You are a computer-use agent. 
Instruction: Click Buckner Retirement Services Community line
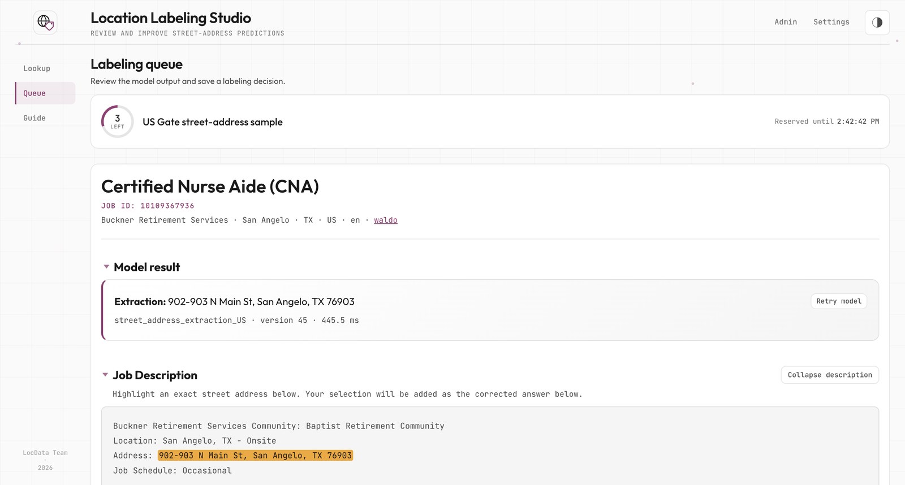279,426
